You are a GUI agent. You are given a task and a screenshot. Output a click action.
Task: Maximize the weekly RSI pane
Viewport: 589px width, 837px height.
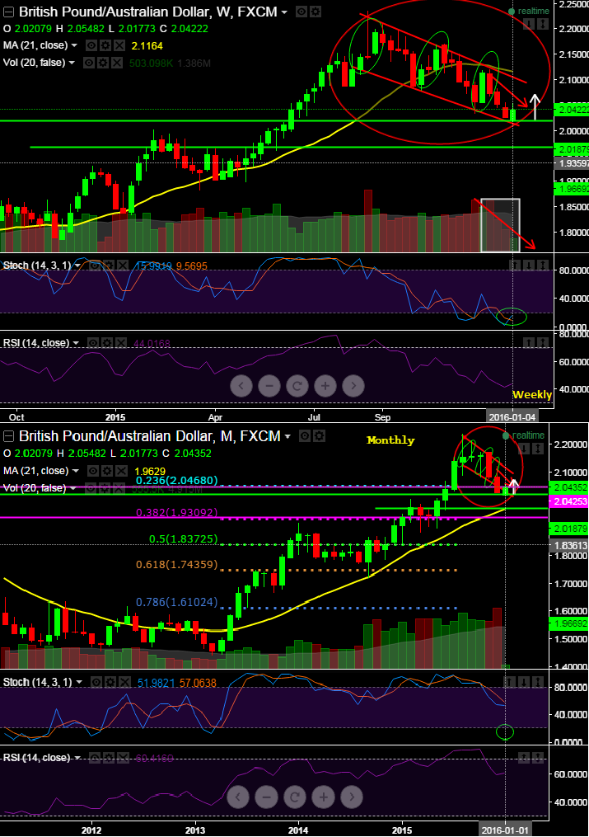click(542, 343)
